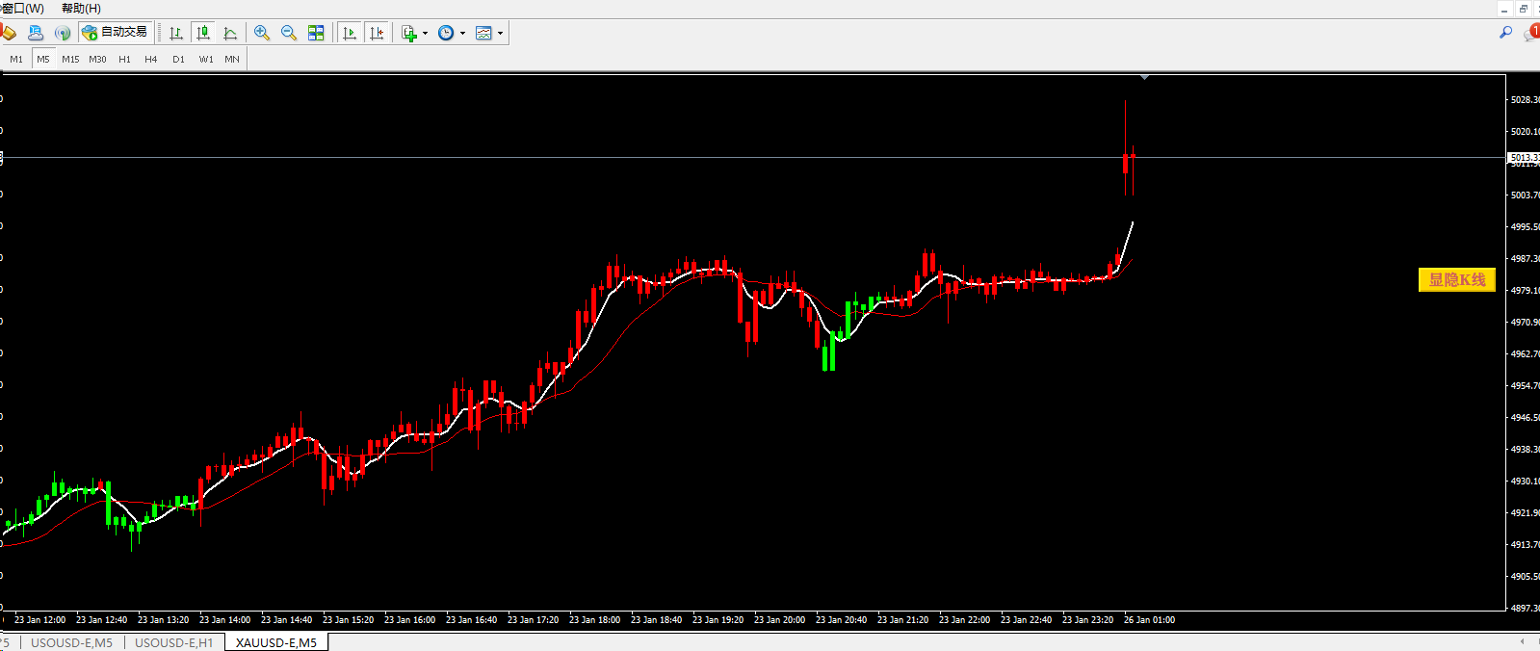Click the chart templates icon
This screenshot has height=651, width=1540.
coord(483,33)
